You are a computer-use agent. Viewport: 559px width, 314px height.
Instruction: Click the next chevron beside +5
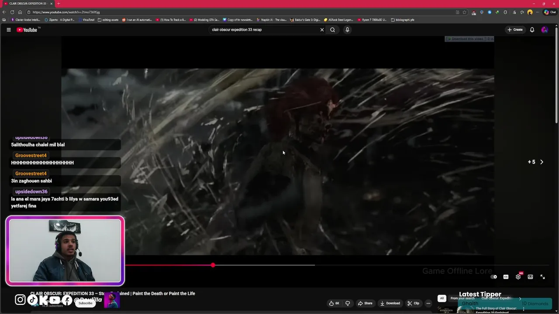542,162
